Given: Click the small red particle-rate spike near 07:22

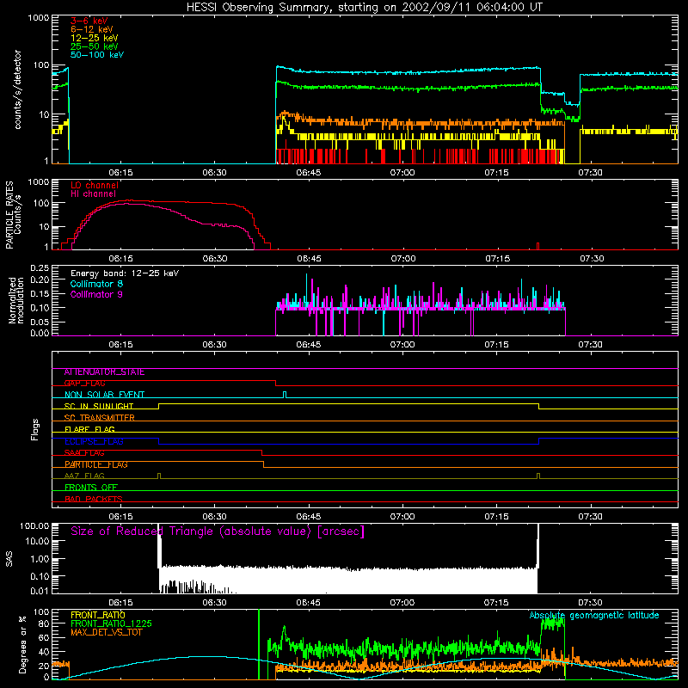Looking at the screenshot, I should 538,246.
